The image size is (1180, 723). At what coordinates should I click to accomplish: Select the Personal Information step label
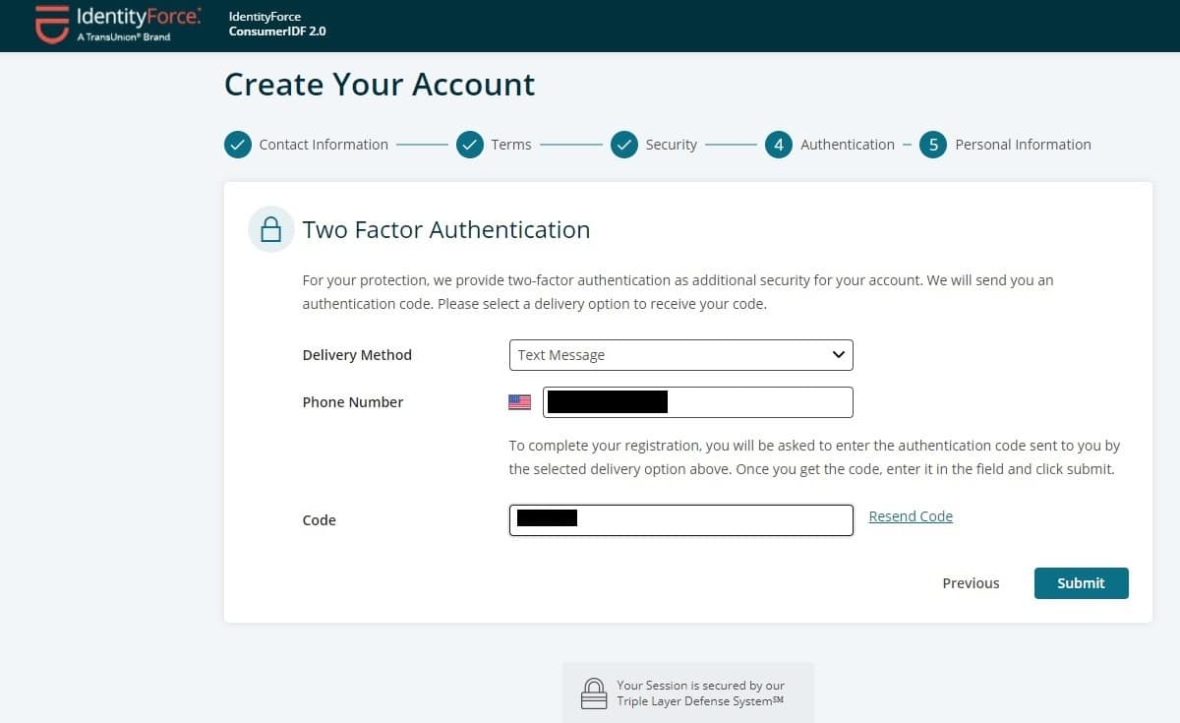tap(1023, 145)
